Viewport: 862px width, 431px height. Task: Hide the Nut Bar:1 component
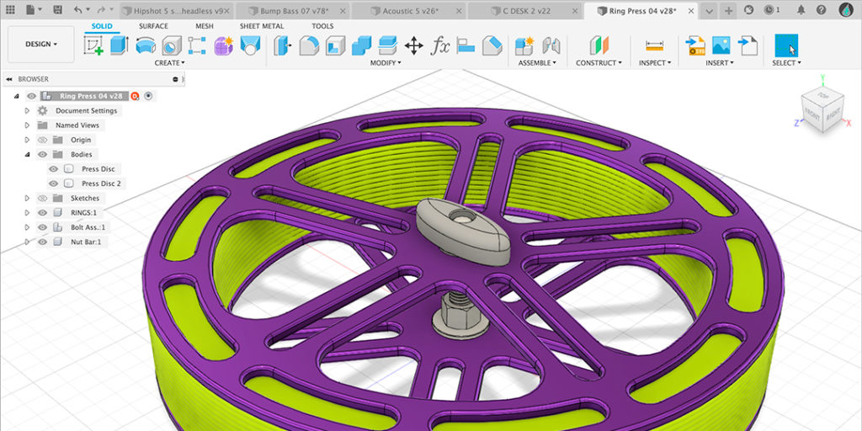click(42, 242)
